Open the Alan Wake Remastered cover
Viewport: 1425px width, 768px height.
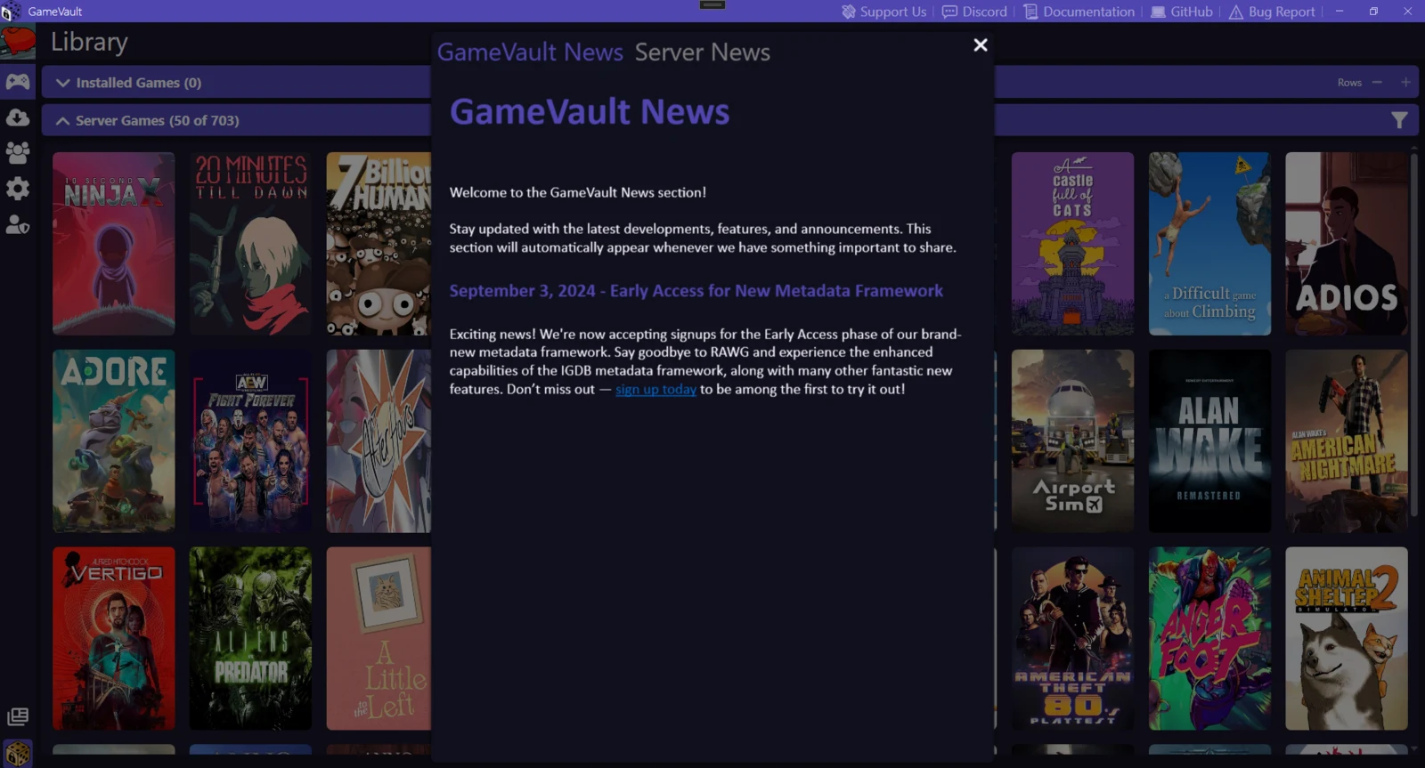pos(1209,441)
